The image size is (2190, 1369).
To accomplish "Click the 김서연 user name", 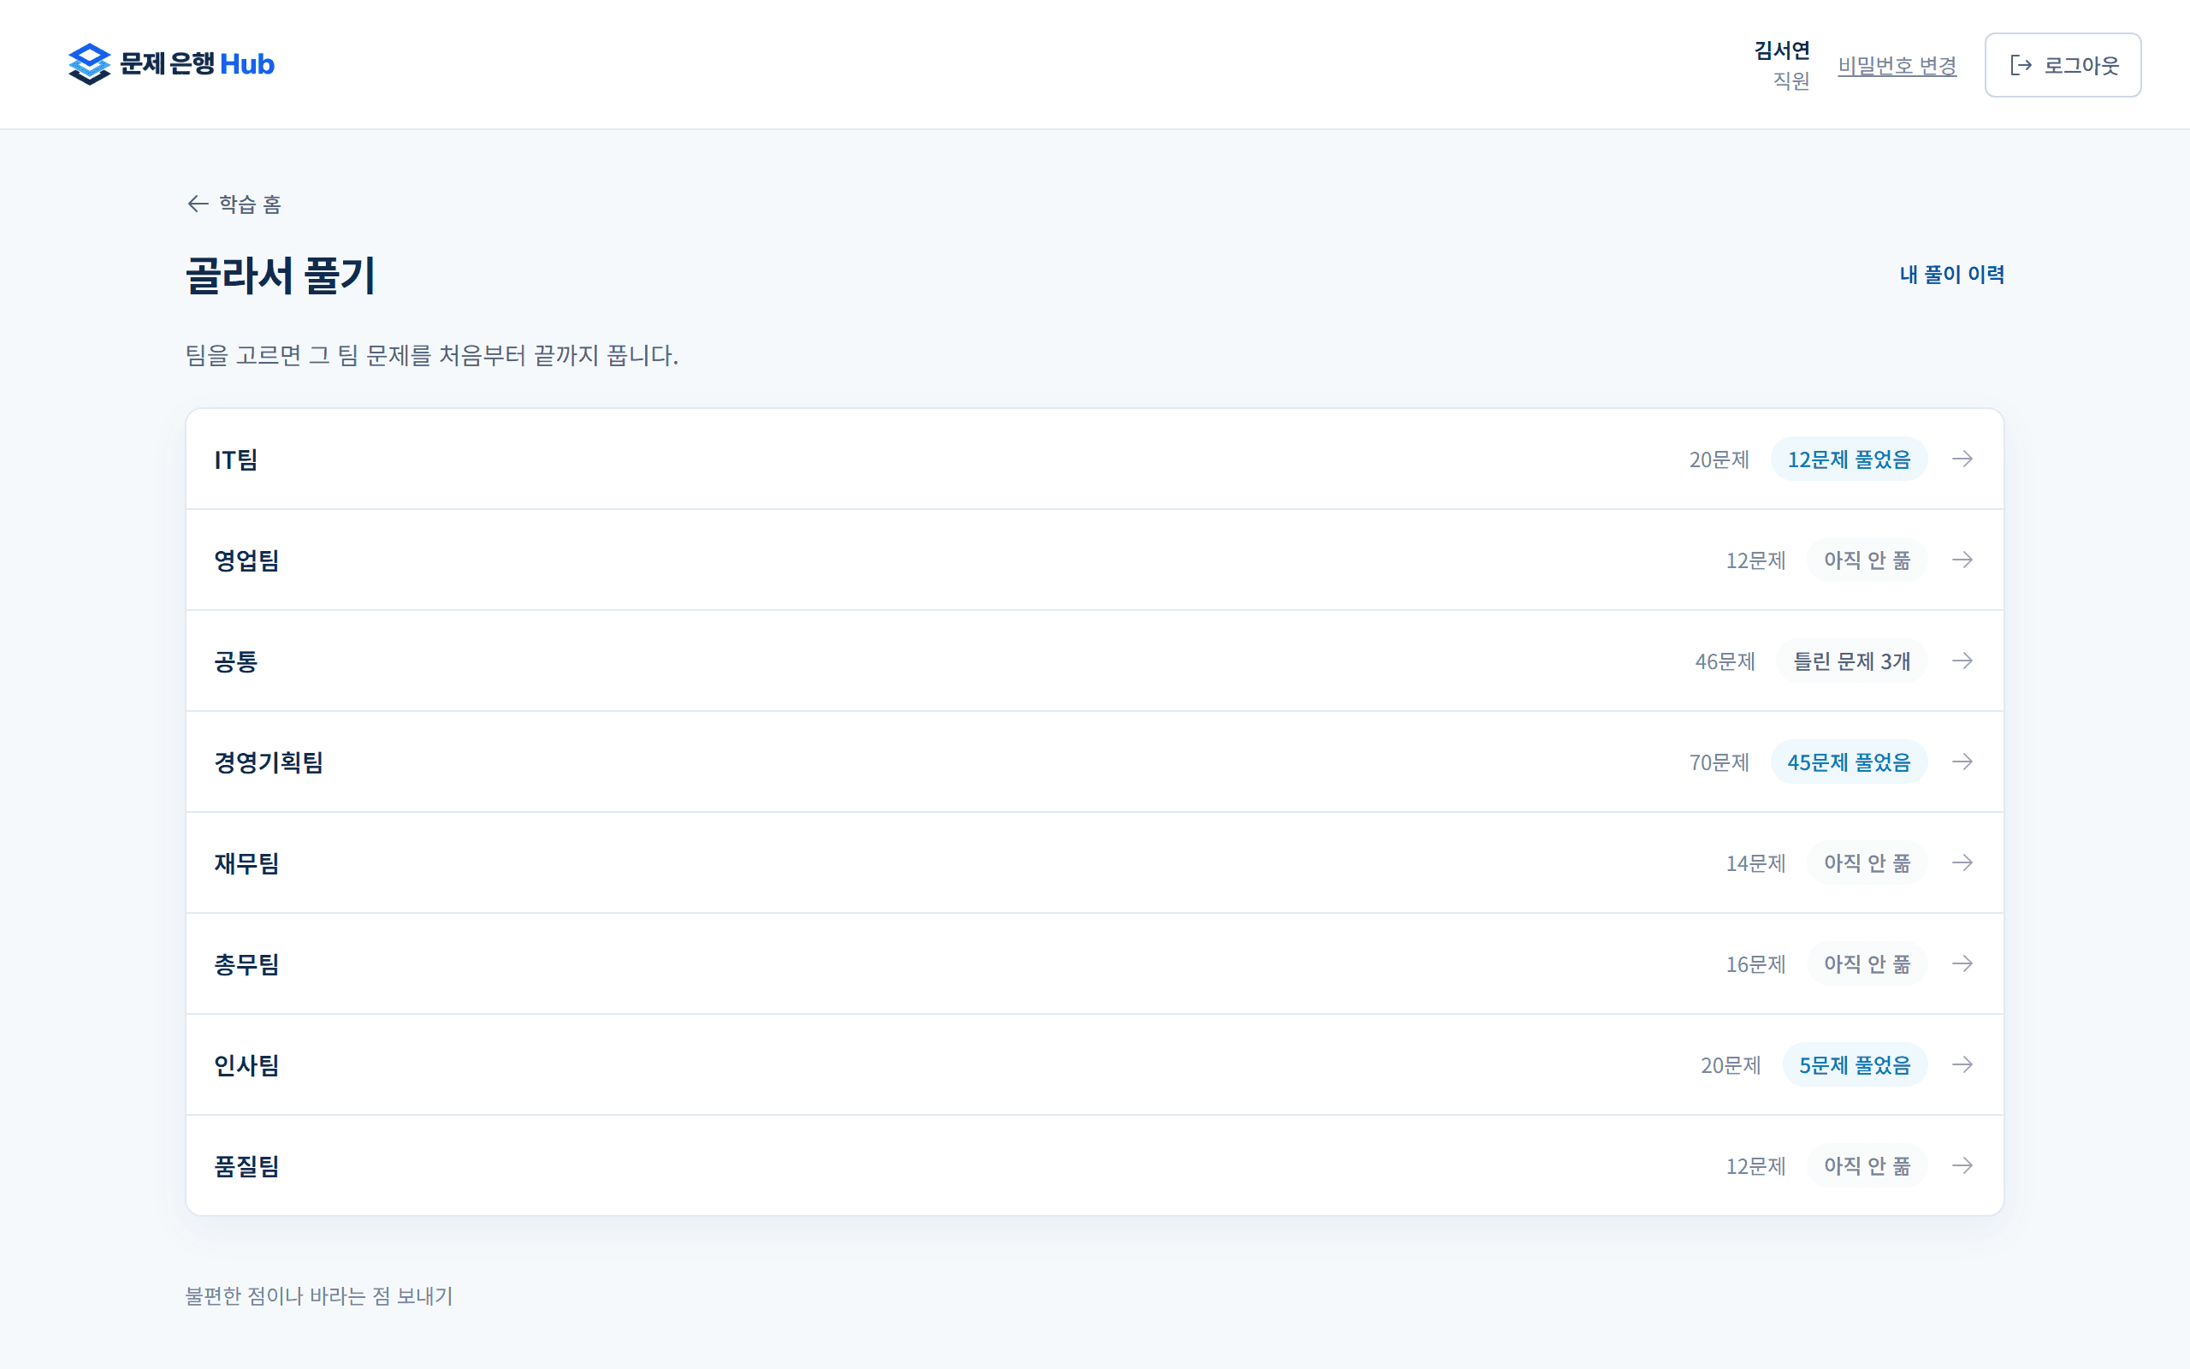I will click(1782, 50).
